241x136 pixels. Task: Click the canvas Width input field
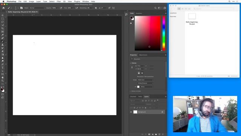[140, 66]
